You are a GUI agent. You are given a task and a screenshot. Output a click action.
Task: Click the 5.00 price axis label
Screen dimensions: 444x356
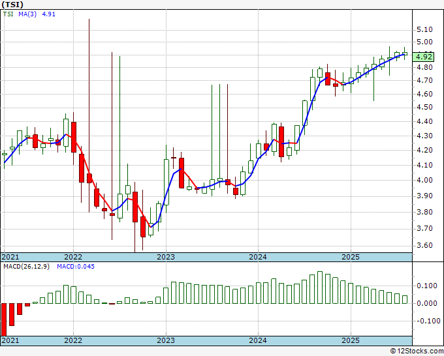[424, 42]
